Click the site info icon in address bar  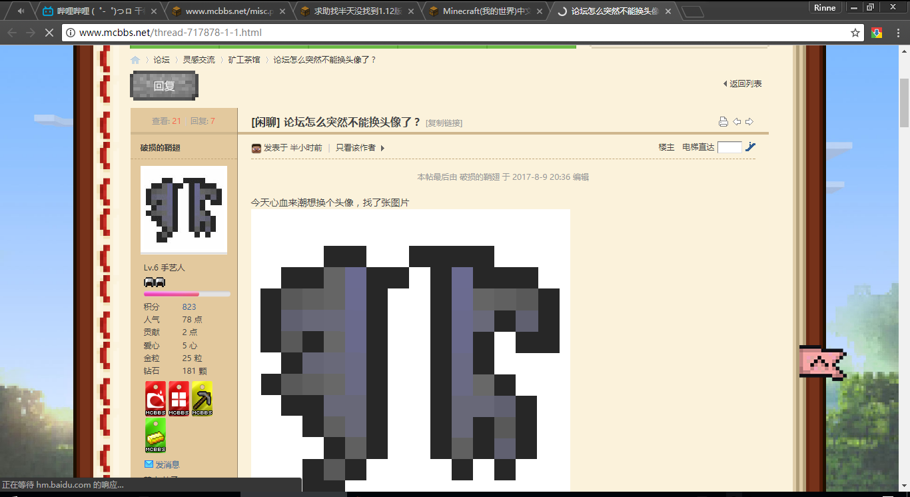click(71, 33)
